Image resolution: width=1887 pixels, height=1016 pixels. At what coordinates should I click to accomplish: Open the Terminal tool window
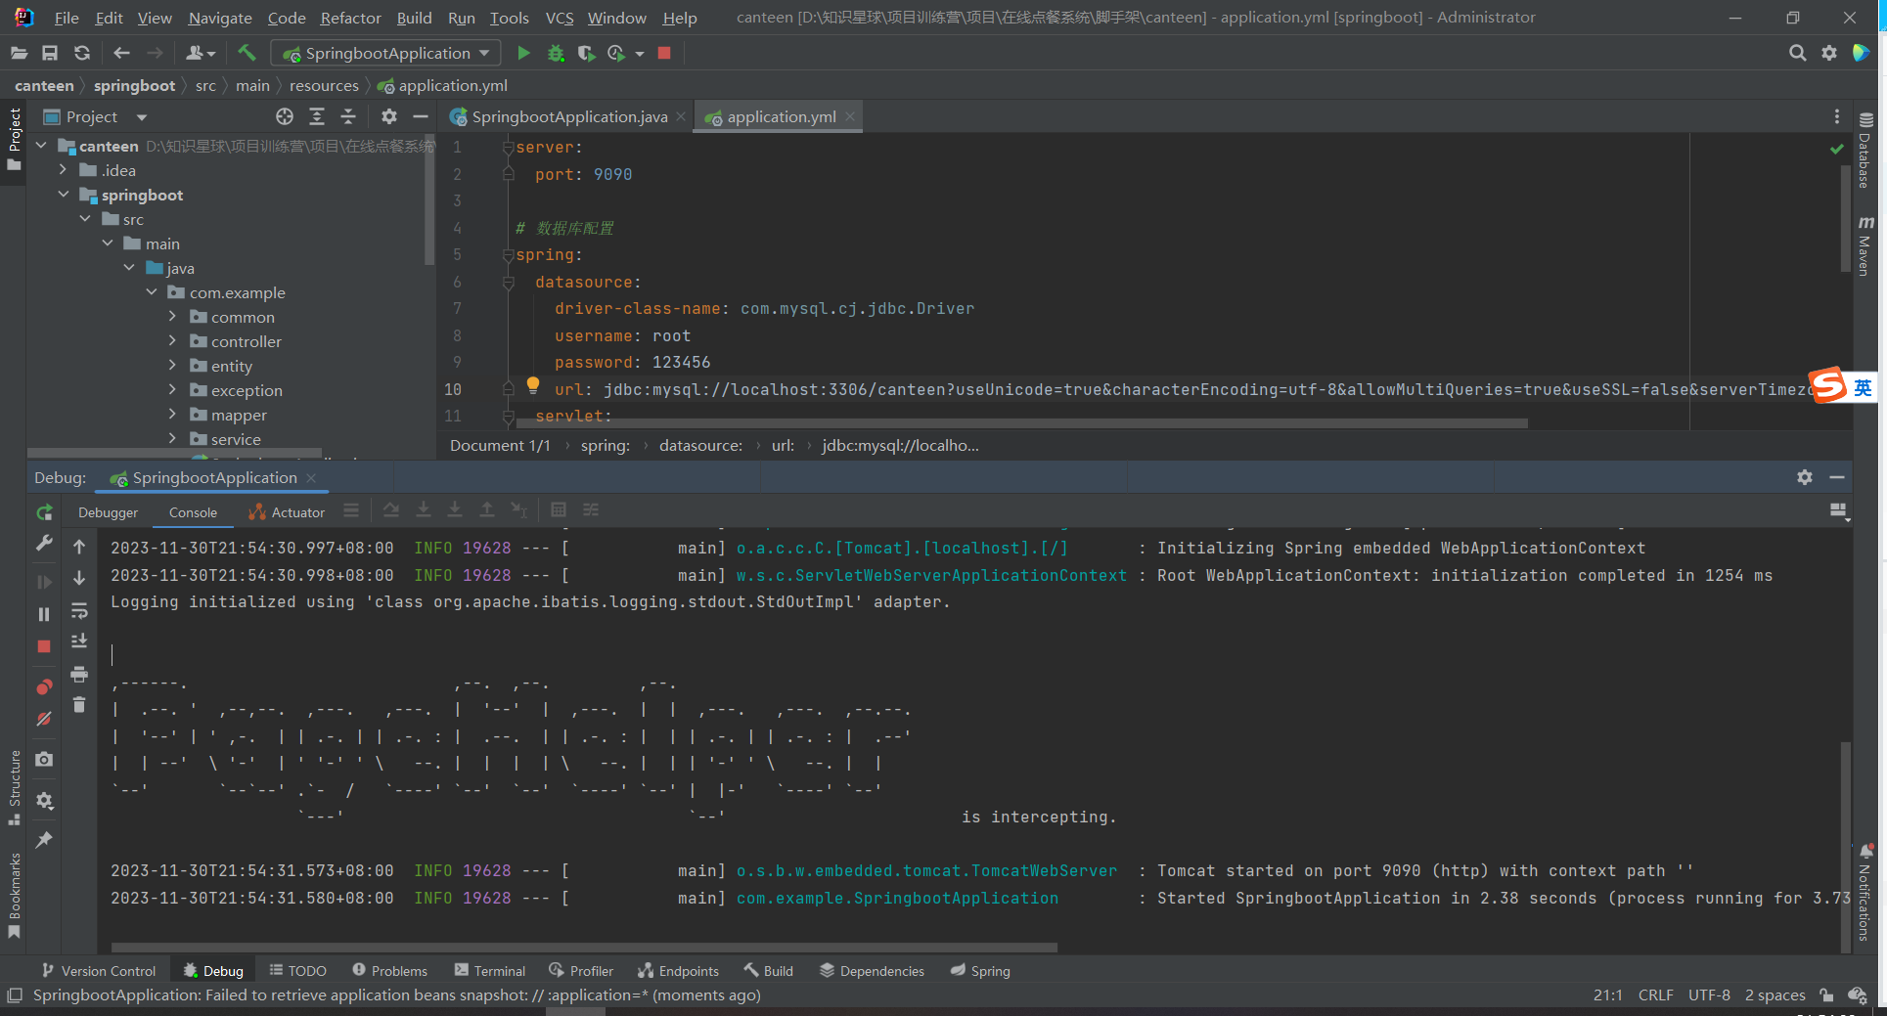click(490, 971)
